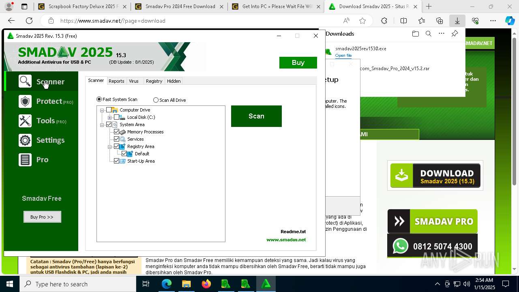Viewport: 519px width, 292px height.
Task: Check the Computer Drive checkbox
Action: pos(109,110)
